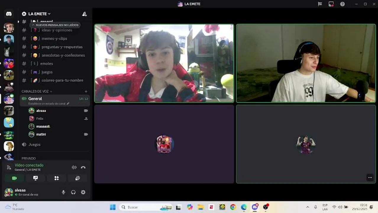Open Discord direct messages home icon
Viewport: 378px width, 213px height.
(9, 14)
